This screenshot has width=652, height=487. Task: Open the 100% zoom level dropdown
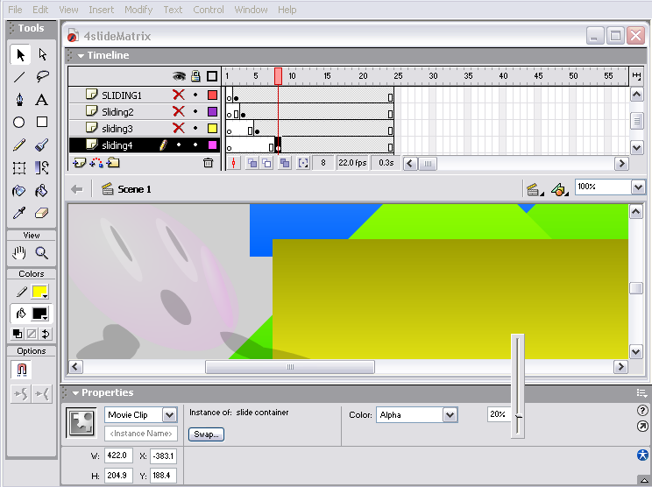coord(638,187)
